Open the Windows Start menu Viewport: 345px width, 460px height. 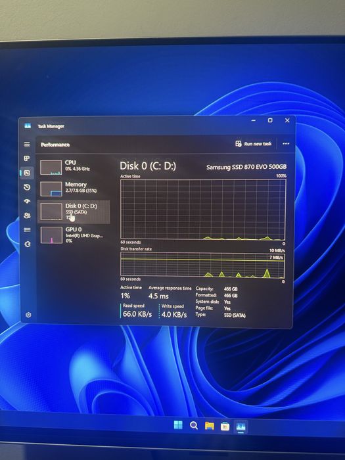178,425
